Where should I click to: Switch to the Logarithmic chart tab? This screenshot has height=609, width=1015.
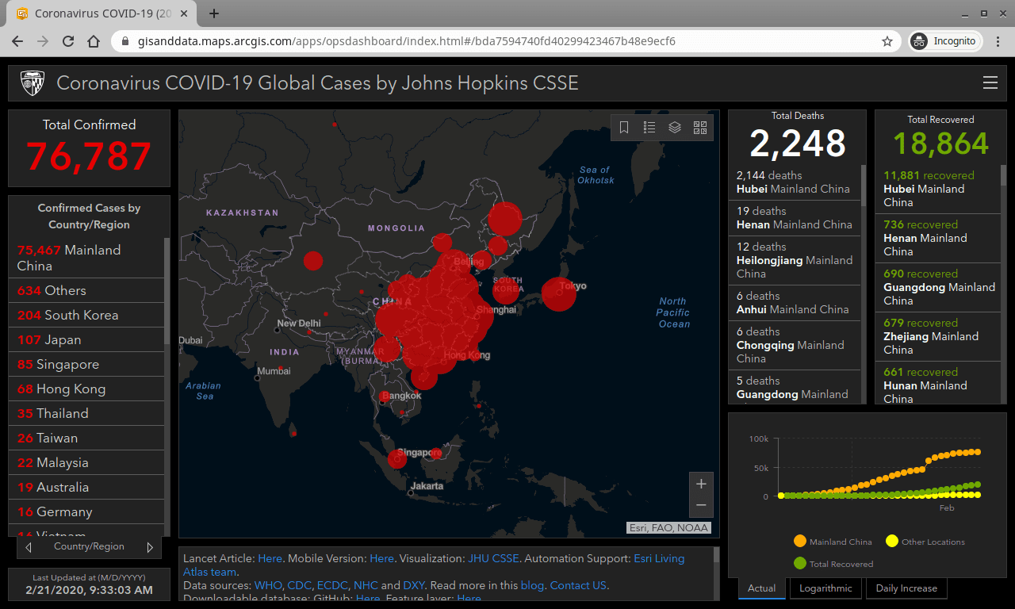point(825,588)
